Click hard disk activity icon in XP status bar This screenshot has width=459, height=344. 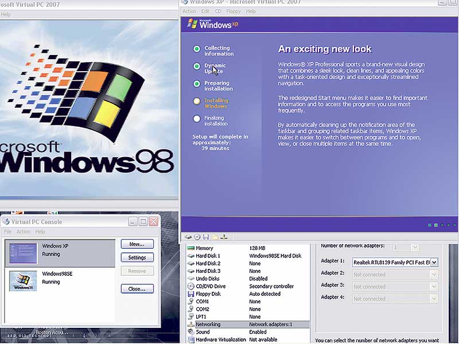(x=188, y=237)
